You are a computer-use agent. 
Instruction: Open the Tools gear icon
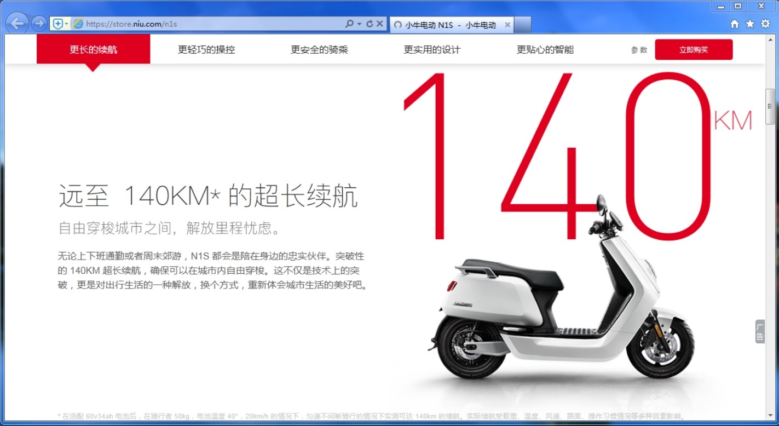765,24
